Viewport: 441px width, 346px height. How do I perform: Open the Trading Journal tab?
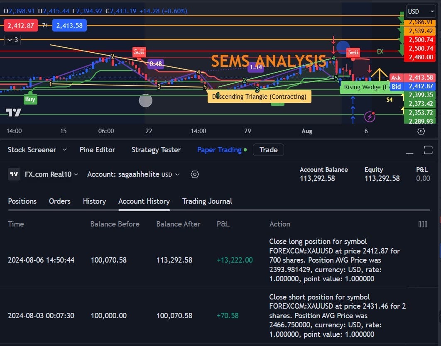207,201
